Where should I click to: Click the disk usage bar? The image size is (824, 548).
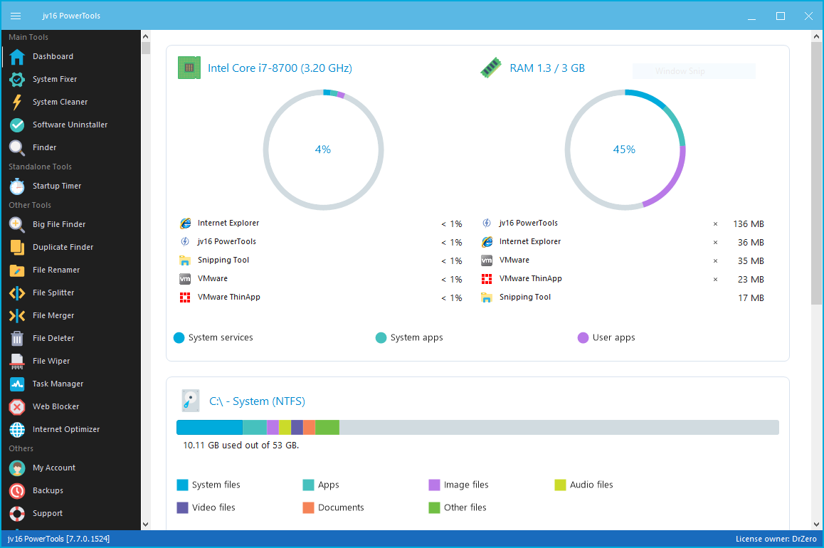477,427
